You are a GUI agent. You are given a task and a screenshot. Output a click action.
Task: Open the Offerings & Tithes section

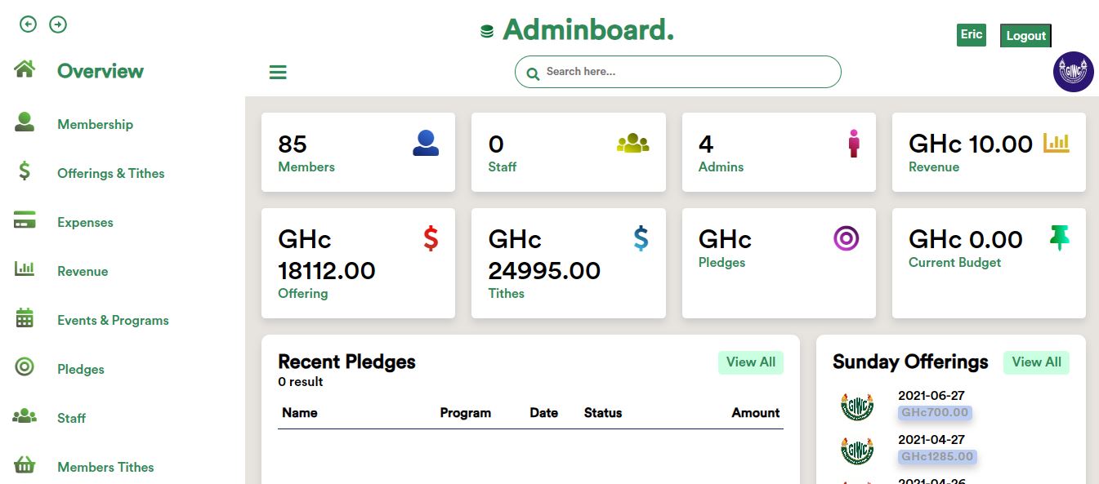point(110,172)
